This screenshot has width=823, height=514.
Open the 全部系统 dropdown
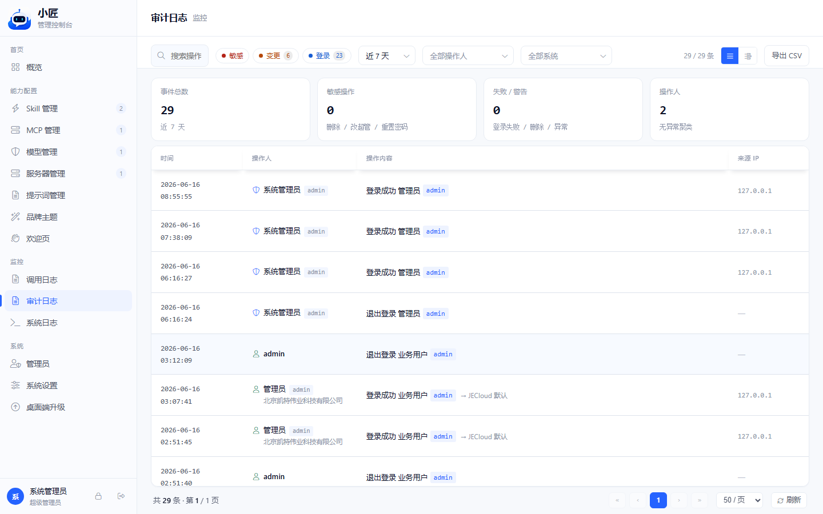pyautogui.click(x=566, y=56)
